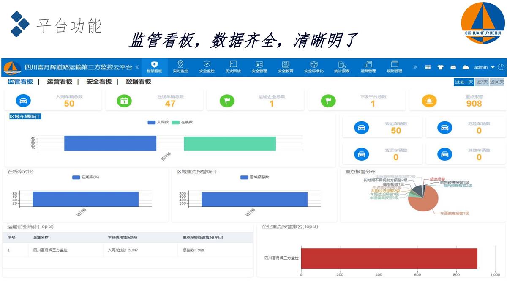The height and width of the screenshot is (285, 507).
Task: Collapse sidebar with double left chevron
Action: (137, 67)
